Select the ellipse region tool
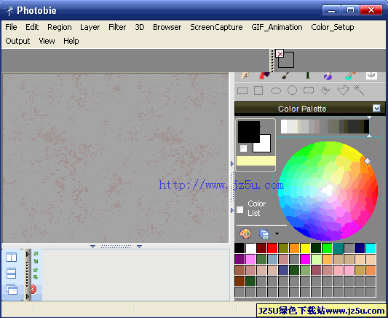This screenshot has height=318, width=388. [276, 90]
